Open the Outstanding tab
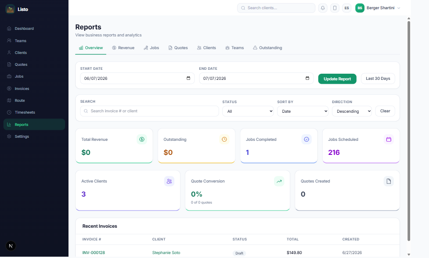Image resolution: width=429 pixels, height=258 pixels. [267, 48]
